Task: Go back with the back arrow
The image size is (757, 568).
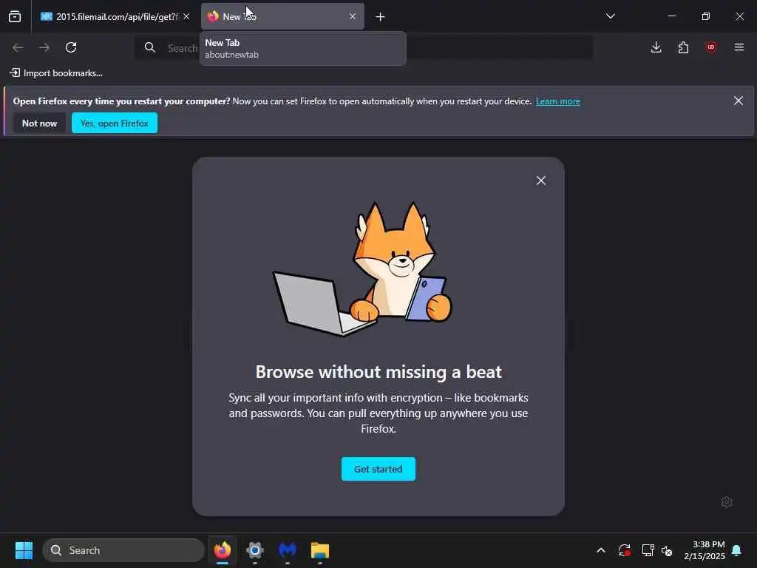Action: tap(18, 47)
